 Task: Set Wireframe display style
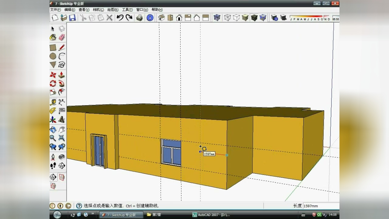pyautogui.click(x=227, y=18)
